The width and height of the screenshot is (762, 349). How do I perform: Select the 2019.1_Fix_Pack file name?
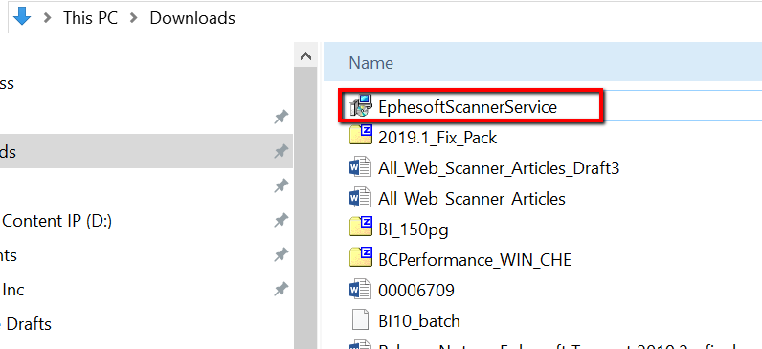[x=437, y=138]
